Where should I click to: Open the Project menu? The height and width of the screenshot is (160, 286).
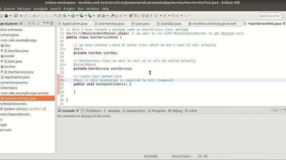click(x=69, y=9)
